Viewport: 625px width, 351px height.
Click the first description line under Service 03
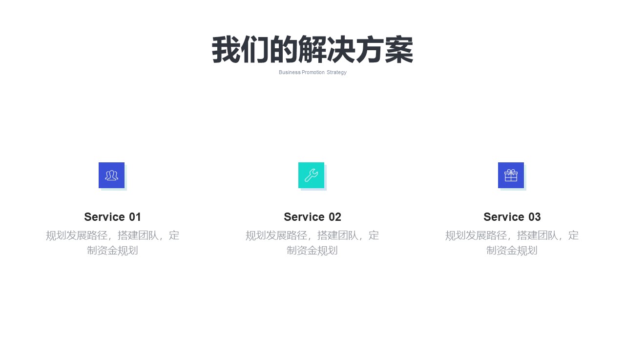(512, 235)
